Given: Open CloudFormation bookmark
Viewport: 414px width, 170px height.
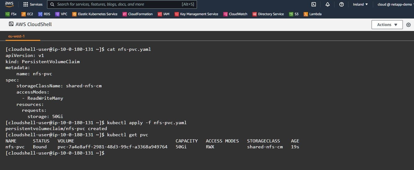Looking at the screenshot, I should click(x=137, y=14).
